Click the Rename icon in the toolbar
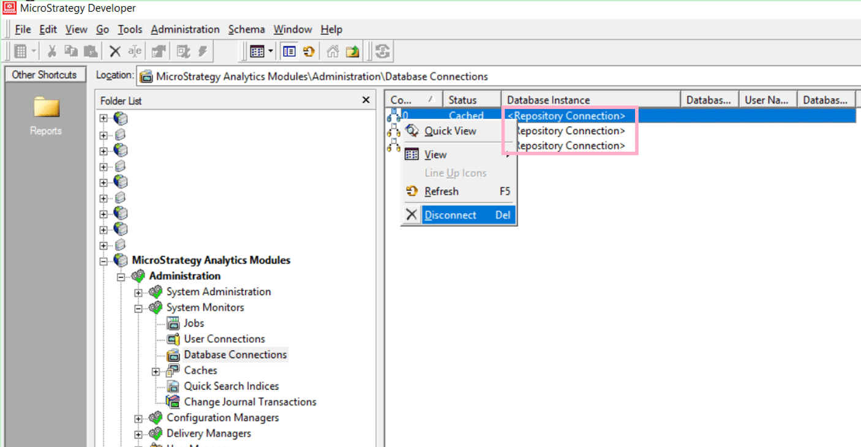The image size is (861, 447). [135, 51]
